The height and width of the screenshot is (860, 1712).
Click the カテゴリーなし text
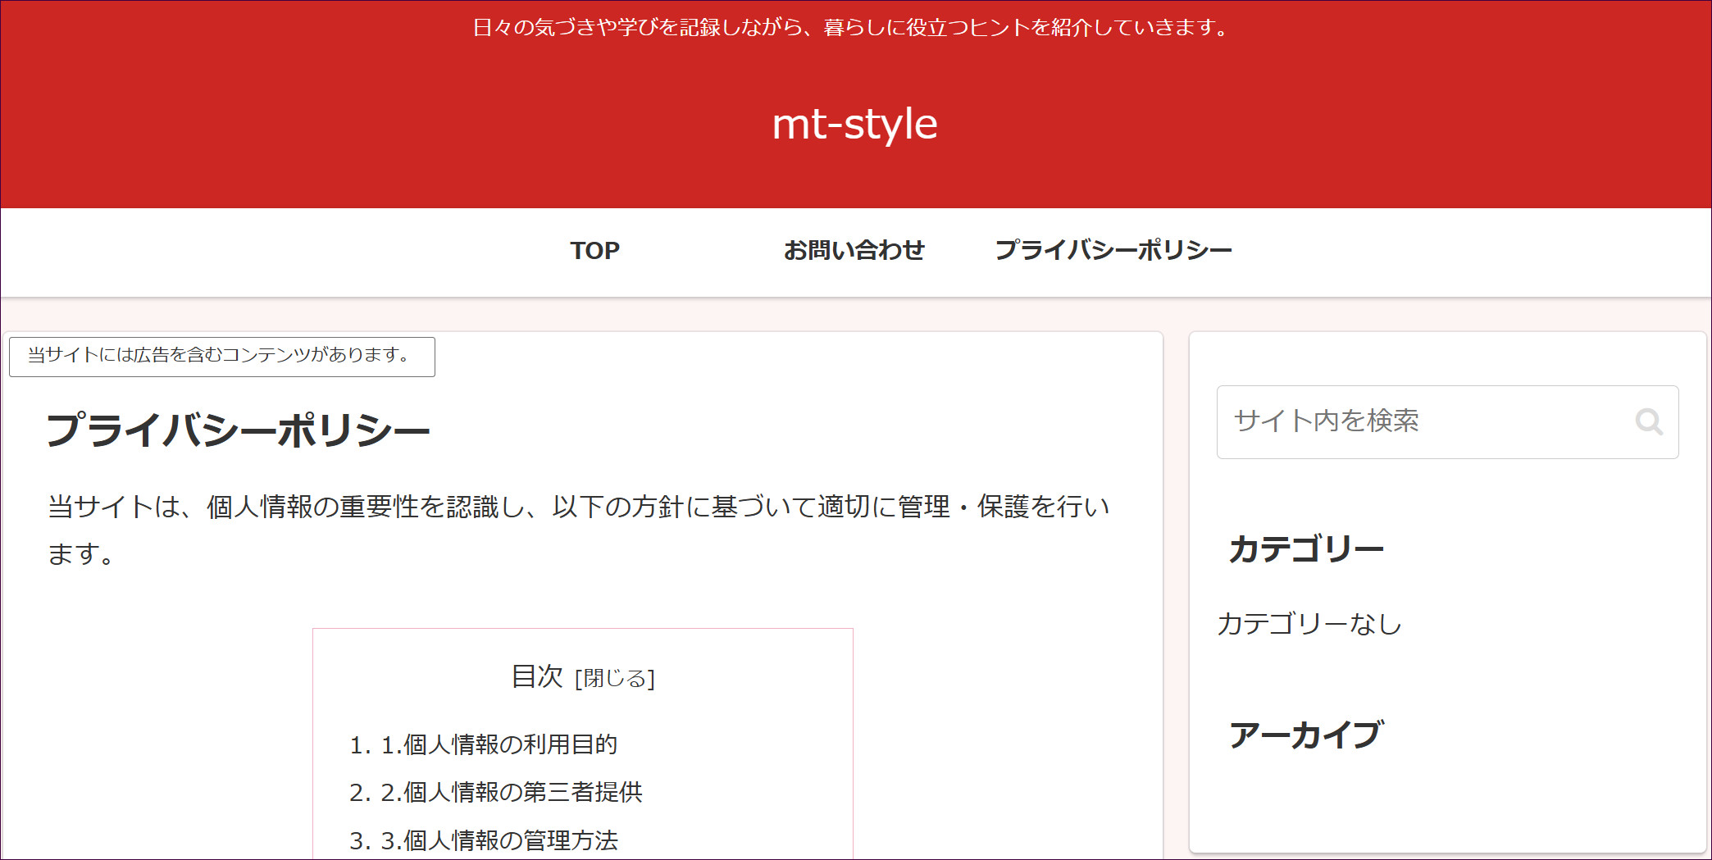(1309, 624)
